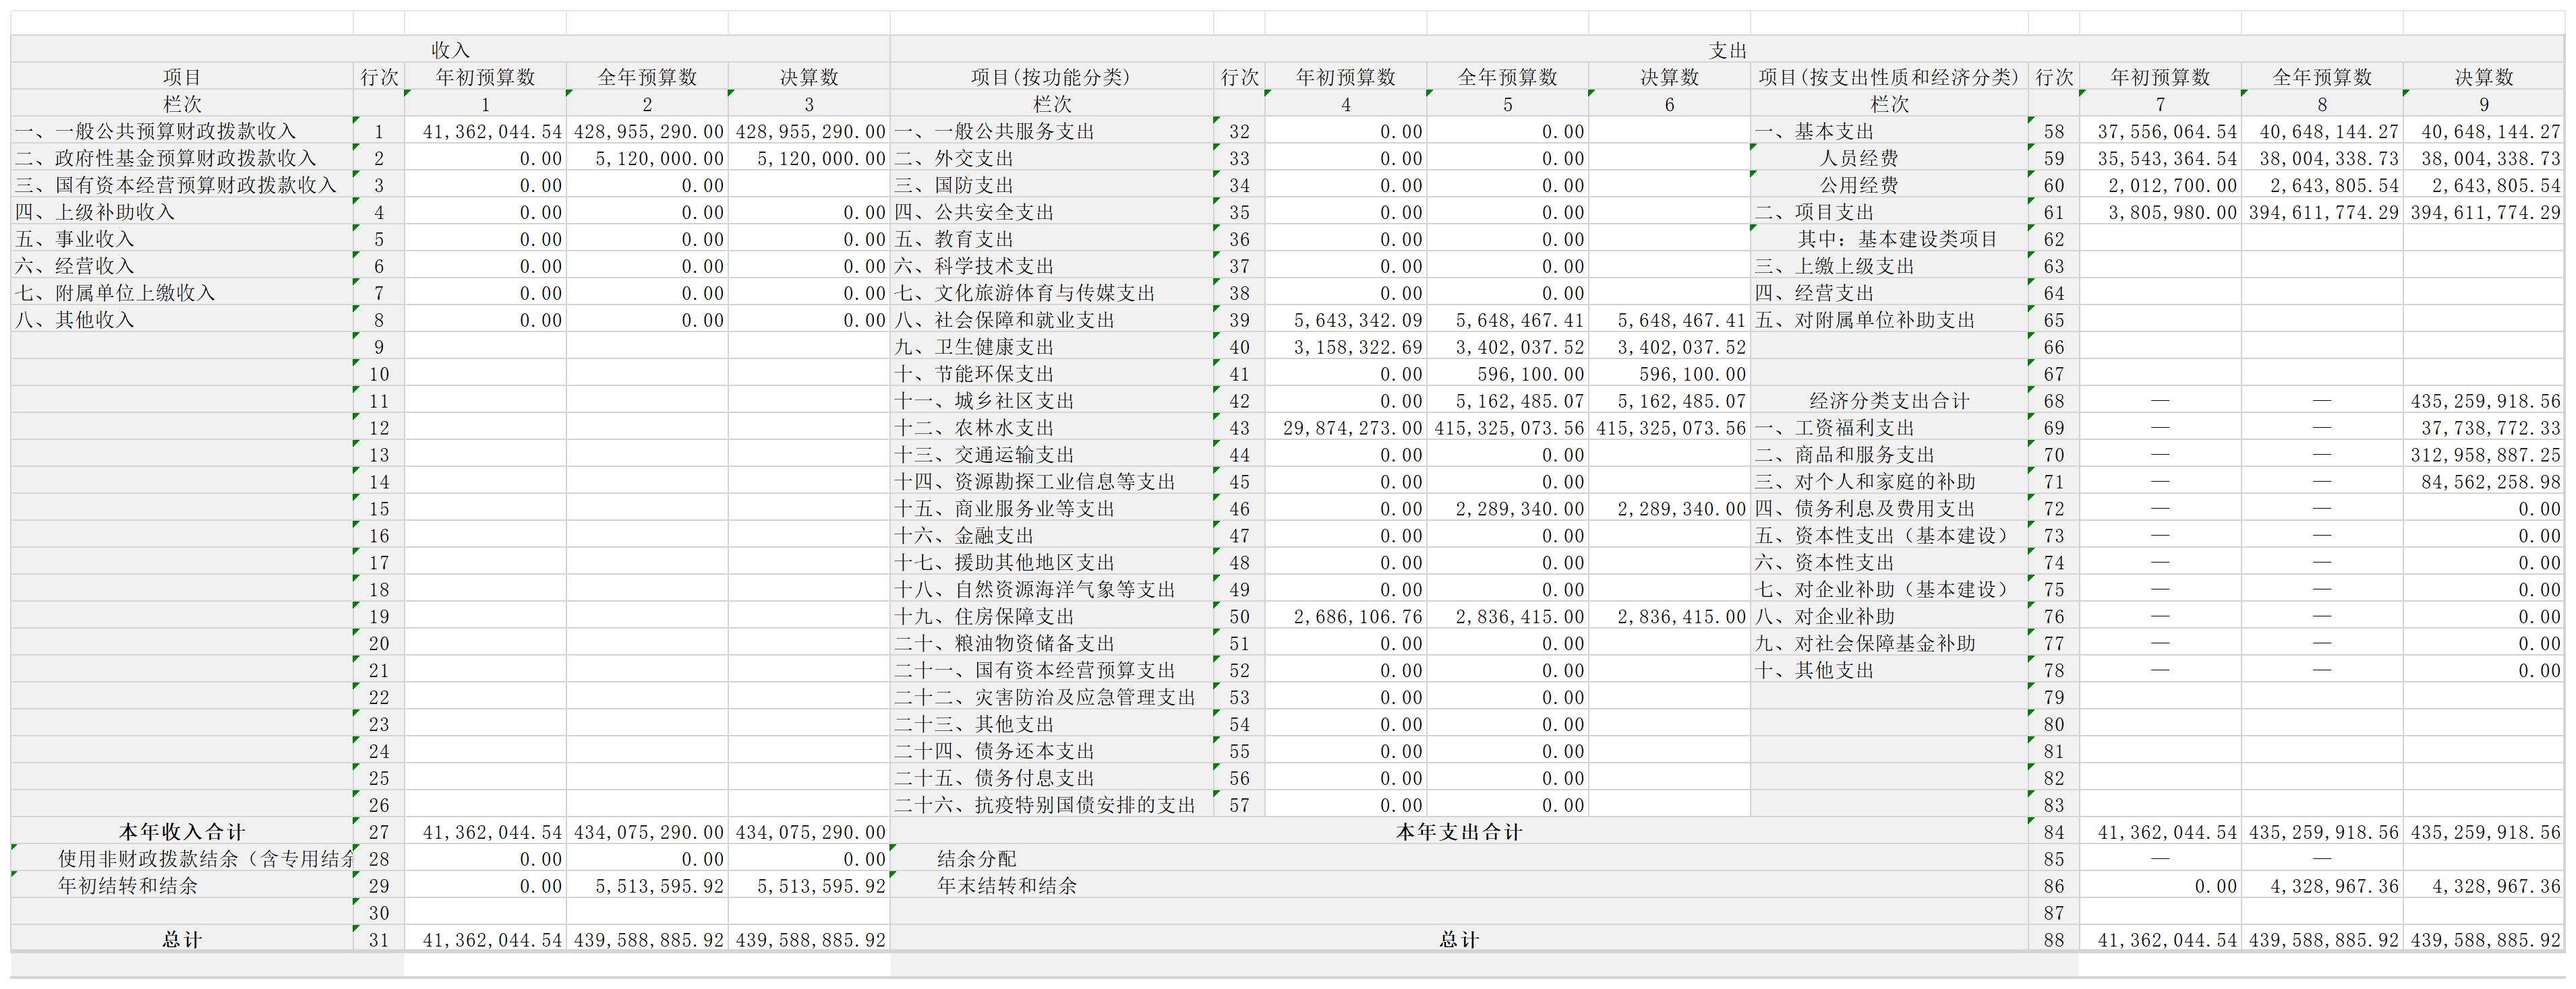Click the '一、工资福利支出' cell
The image size is (2576, 989).
click(1889, 428)
